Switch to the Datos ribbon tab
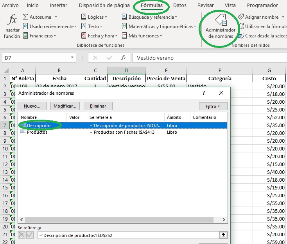 point(180,5)
